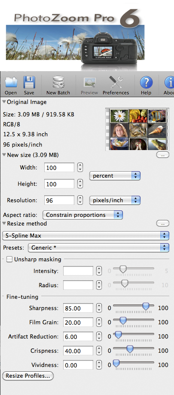Click the Vividness slider handle
The image size is (174, 395).
point(116,363)
